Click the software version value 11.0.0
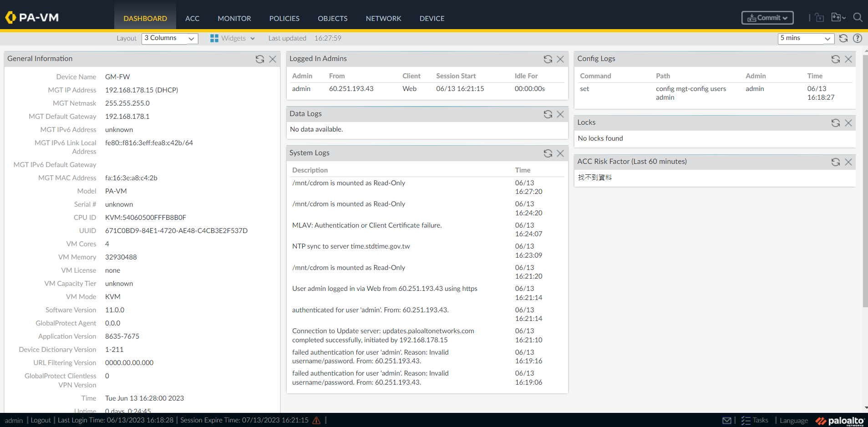 [115, 310]
